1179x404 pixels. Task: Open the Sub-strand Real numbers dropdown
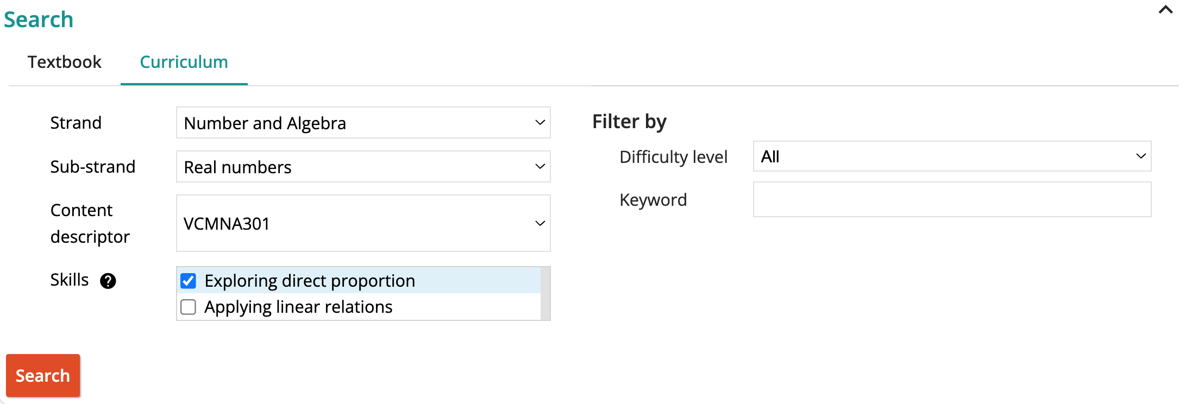tap(363, 167)
